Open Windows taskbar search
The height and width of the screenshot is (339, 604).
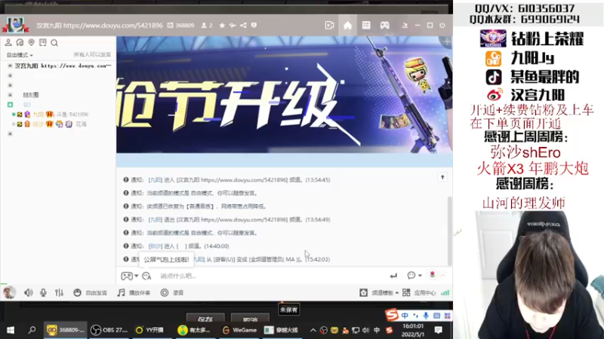32,330
